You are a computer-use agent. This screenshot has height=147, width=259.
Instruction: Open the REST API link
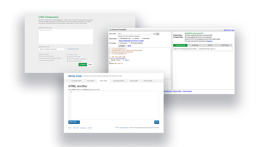(227, 30)
